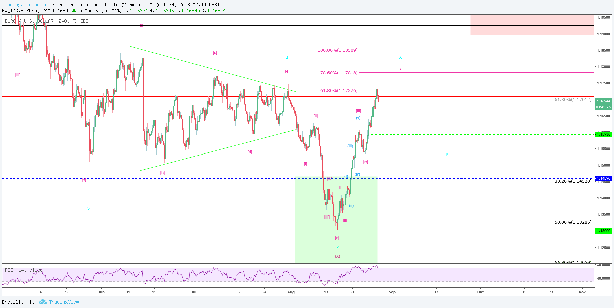Select the [d] wave label
This screenshot has height=308, width=614.
coord(250,152)
